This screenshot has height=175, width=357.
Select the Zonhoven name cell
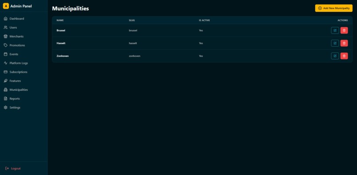tap(62, 56)
